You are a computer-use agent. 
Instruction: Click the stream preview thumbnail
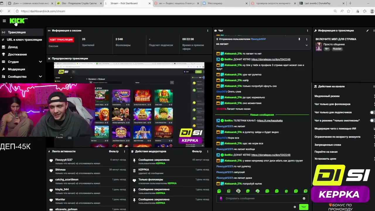point(129,105)
